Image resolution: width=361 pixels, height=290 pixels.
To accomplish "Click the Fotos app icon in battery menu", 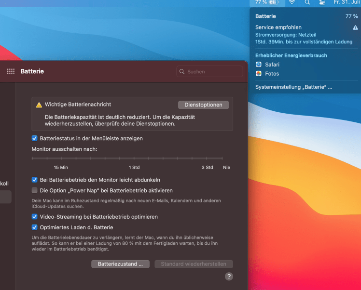I will 259,74.
